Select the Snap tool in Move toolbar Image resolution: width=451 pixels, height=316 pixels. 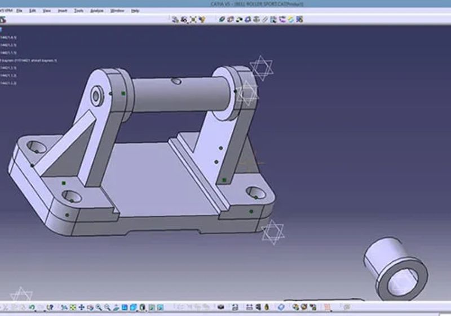(184, 19)
